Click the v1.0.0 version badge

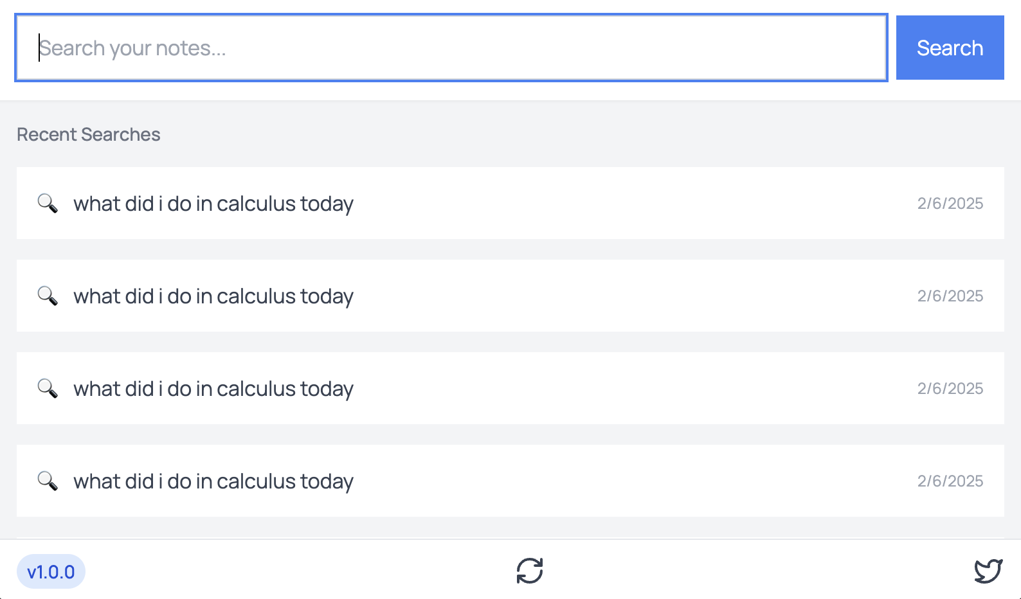pos(51,571)
